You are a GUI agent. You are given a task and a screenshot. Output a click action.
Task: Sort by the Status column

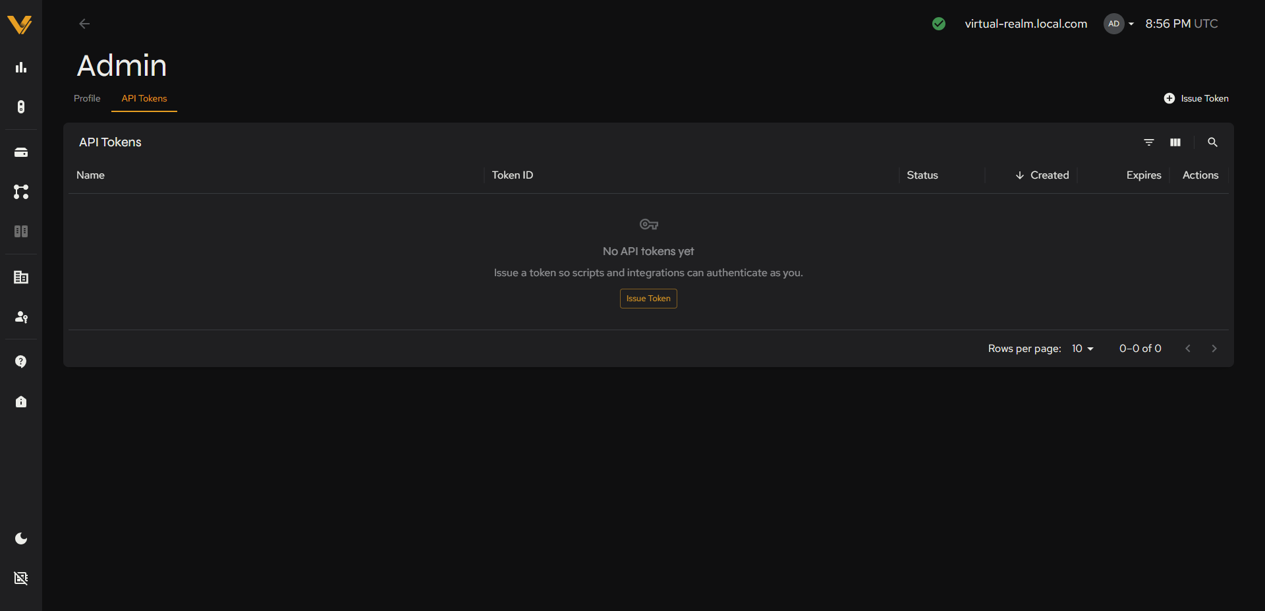coord(922,175)
